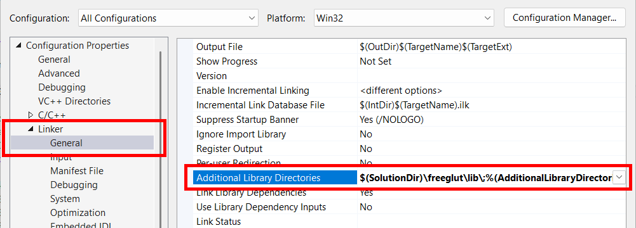The image size is (636, 228).
Task: Expand the C/C++ tree node
Action: point(30,115)
